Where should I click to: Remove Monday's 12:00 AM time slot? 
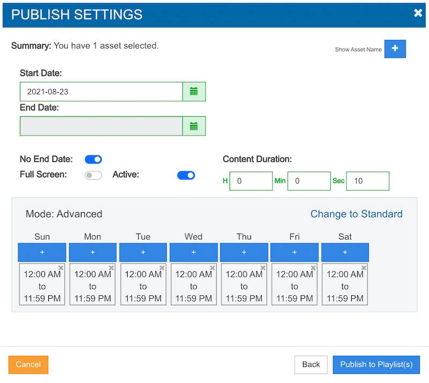pos(112,268)
